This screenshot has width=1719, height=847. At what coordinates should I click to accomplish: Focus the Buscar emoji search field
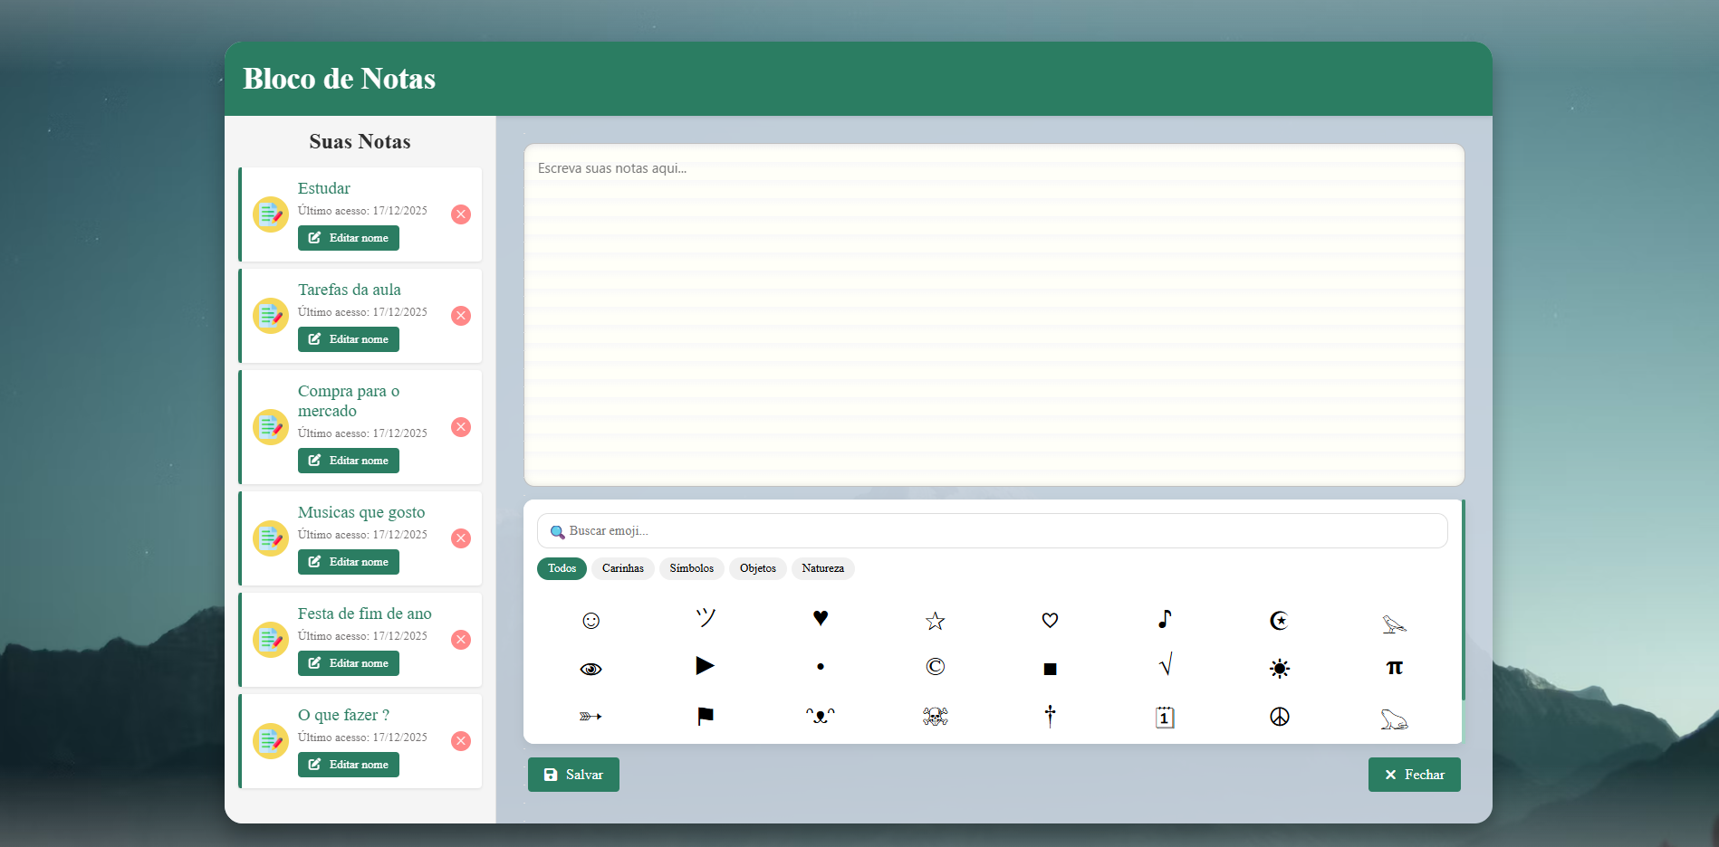point(996,531)
